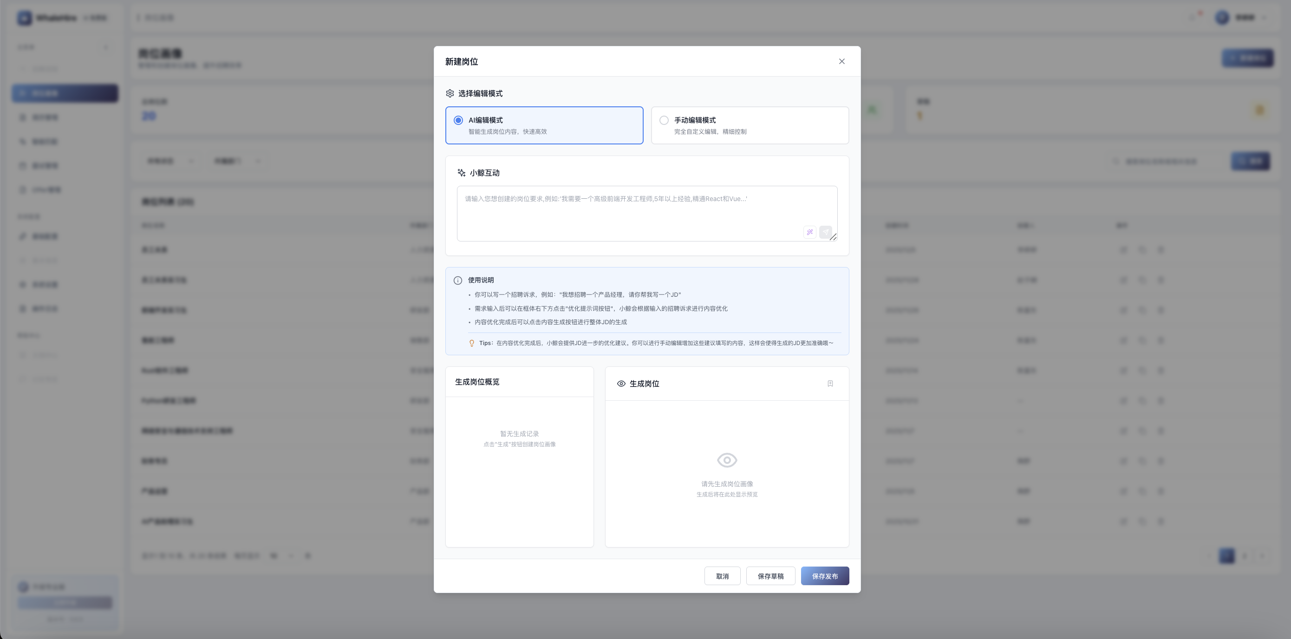Click the small eye icon beside 生成岗位
This screenshot has height=639, width=1291.
coord(621,384)
